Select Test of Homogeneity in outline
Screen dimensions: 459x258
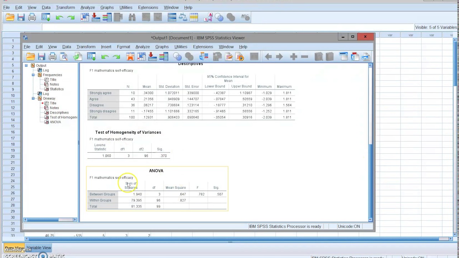tap(63, 117)
